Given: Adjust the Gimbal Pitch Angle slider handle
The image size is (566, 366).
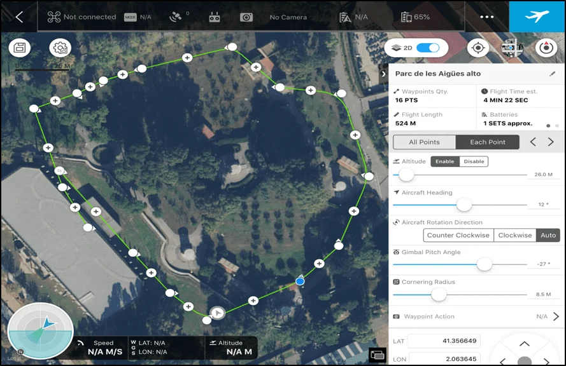Looking at the screenshot, I should pos(485,264).
